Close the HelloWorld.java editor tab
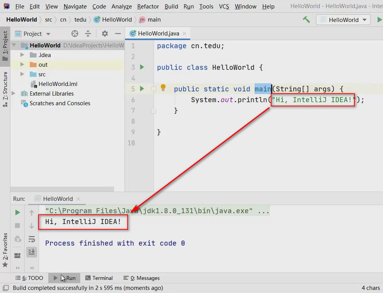Image resolution: width=383 pixels, height=293 pixels. 185,34
